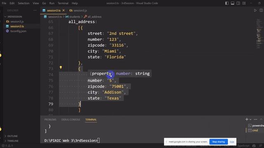
Task: Click the TypeScript language mode in status bar
Action: (x=243, y=146)
